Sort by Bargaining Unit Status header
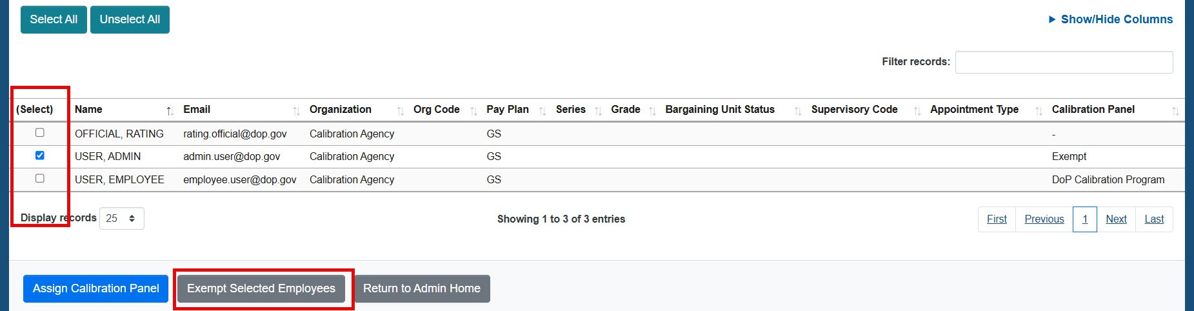This screenshot has height=311, width=1194. click(720, 110)
